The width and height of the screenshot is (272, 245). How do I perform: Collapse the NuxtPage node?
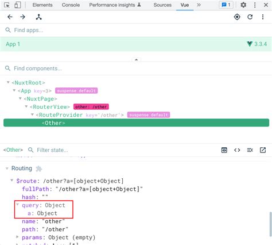point(20,98)
